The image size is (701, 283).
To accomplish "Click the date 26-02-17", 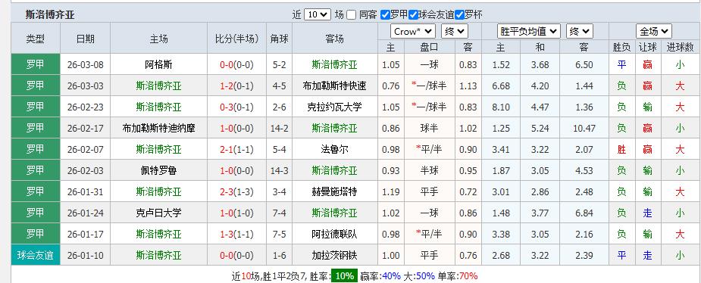I will tap(85, 129).
